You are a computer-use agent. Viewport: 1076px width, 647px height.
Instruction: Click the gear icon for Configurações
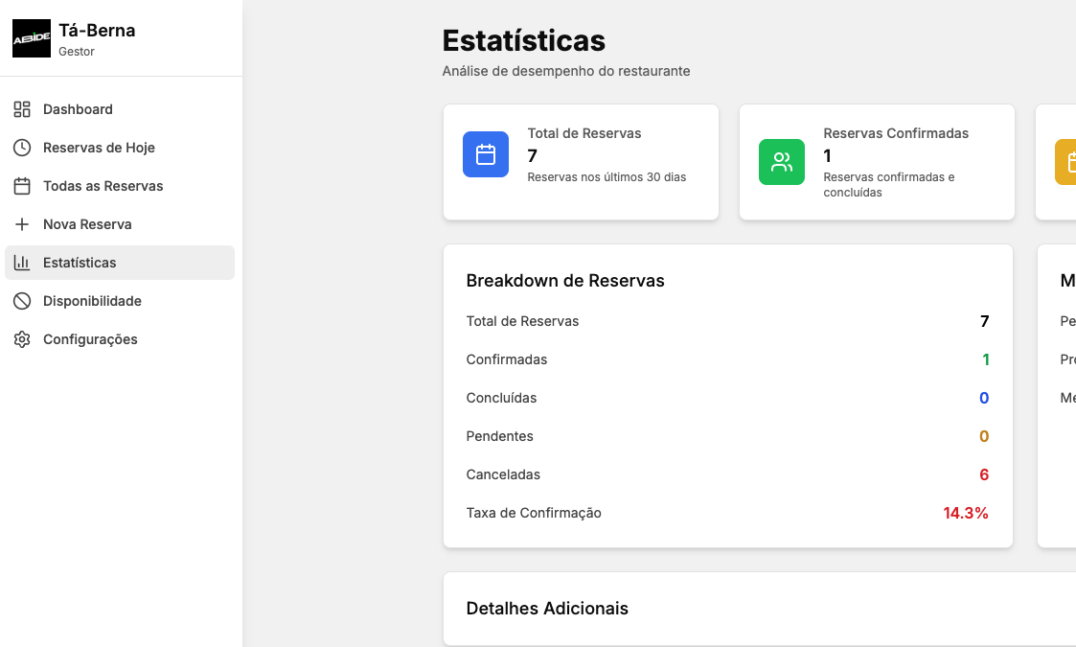click(22, 339)
